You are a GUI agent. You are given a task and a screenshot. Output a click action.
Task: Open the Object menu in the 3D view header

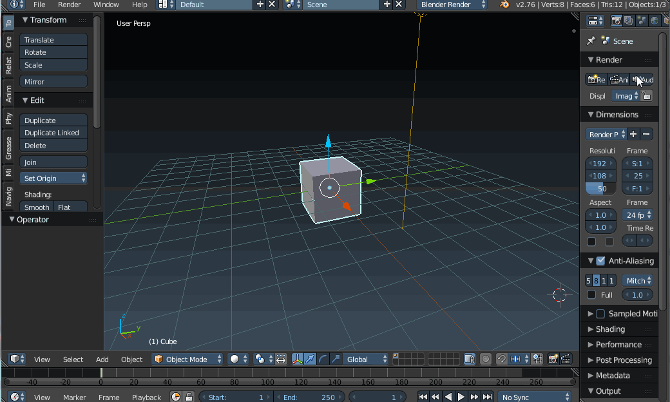[131, 359]
